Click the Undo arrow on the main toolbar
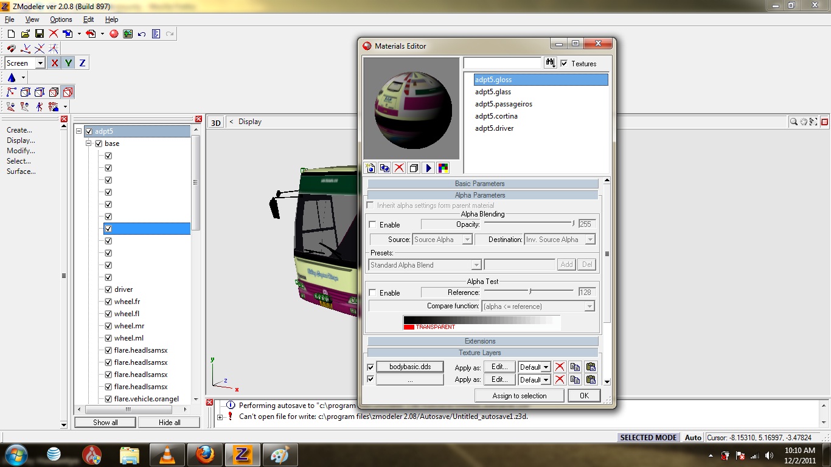831x467 pixels. click(141, 33)
